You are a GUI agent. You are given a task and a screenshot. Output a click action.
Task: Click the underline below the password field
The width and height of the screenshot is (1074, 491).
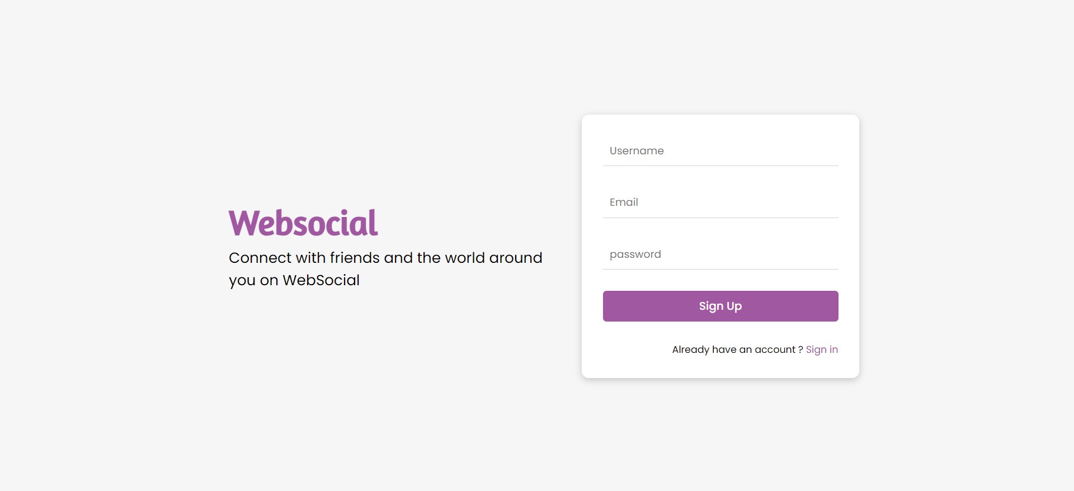(720, 270)
